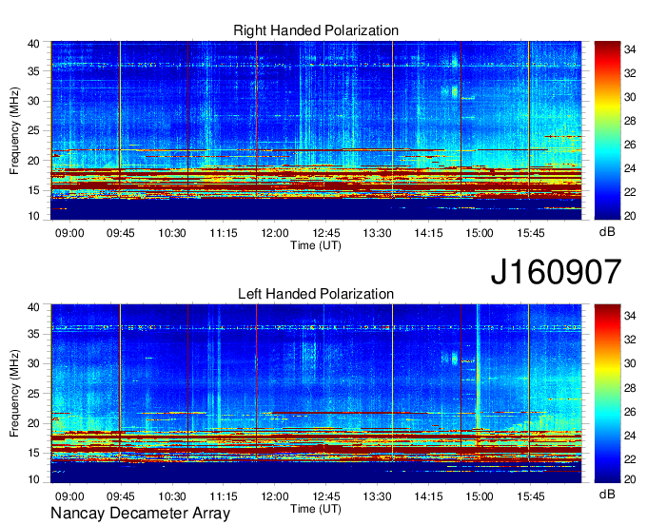Click the 12:00 time tick on Left Handed plot

tap(275, 496)
